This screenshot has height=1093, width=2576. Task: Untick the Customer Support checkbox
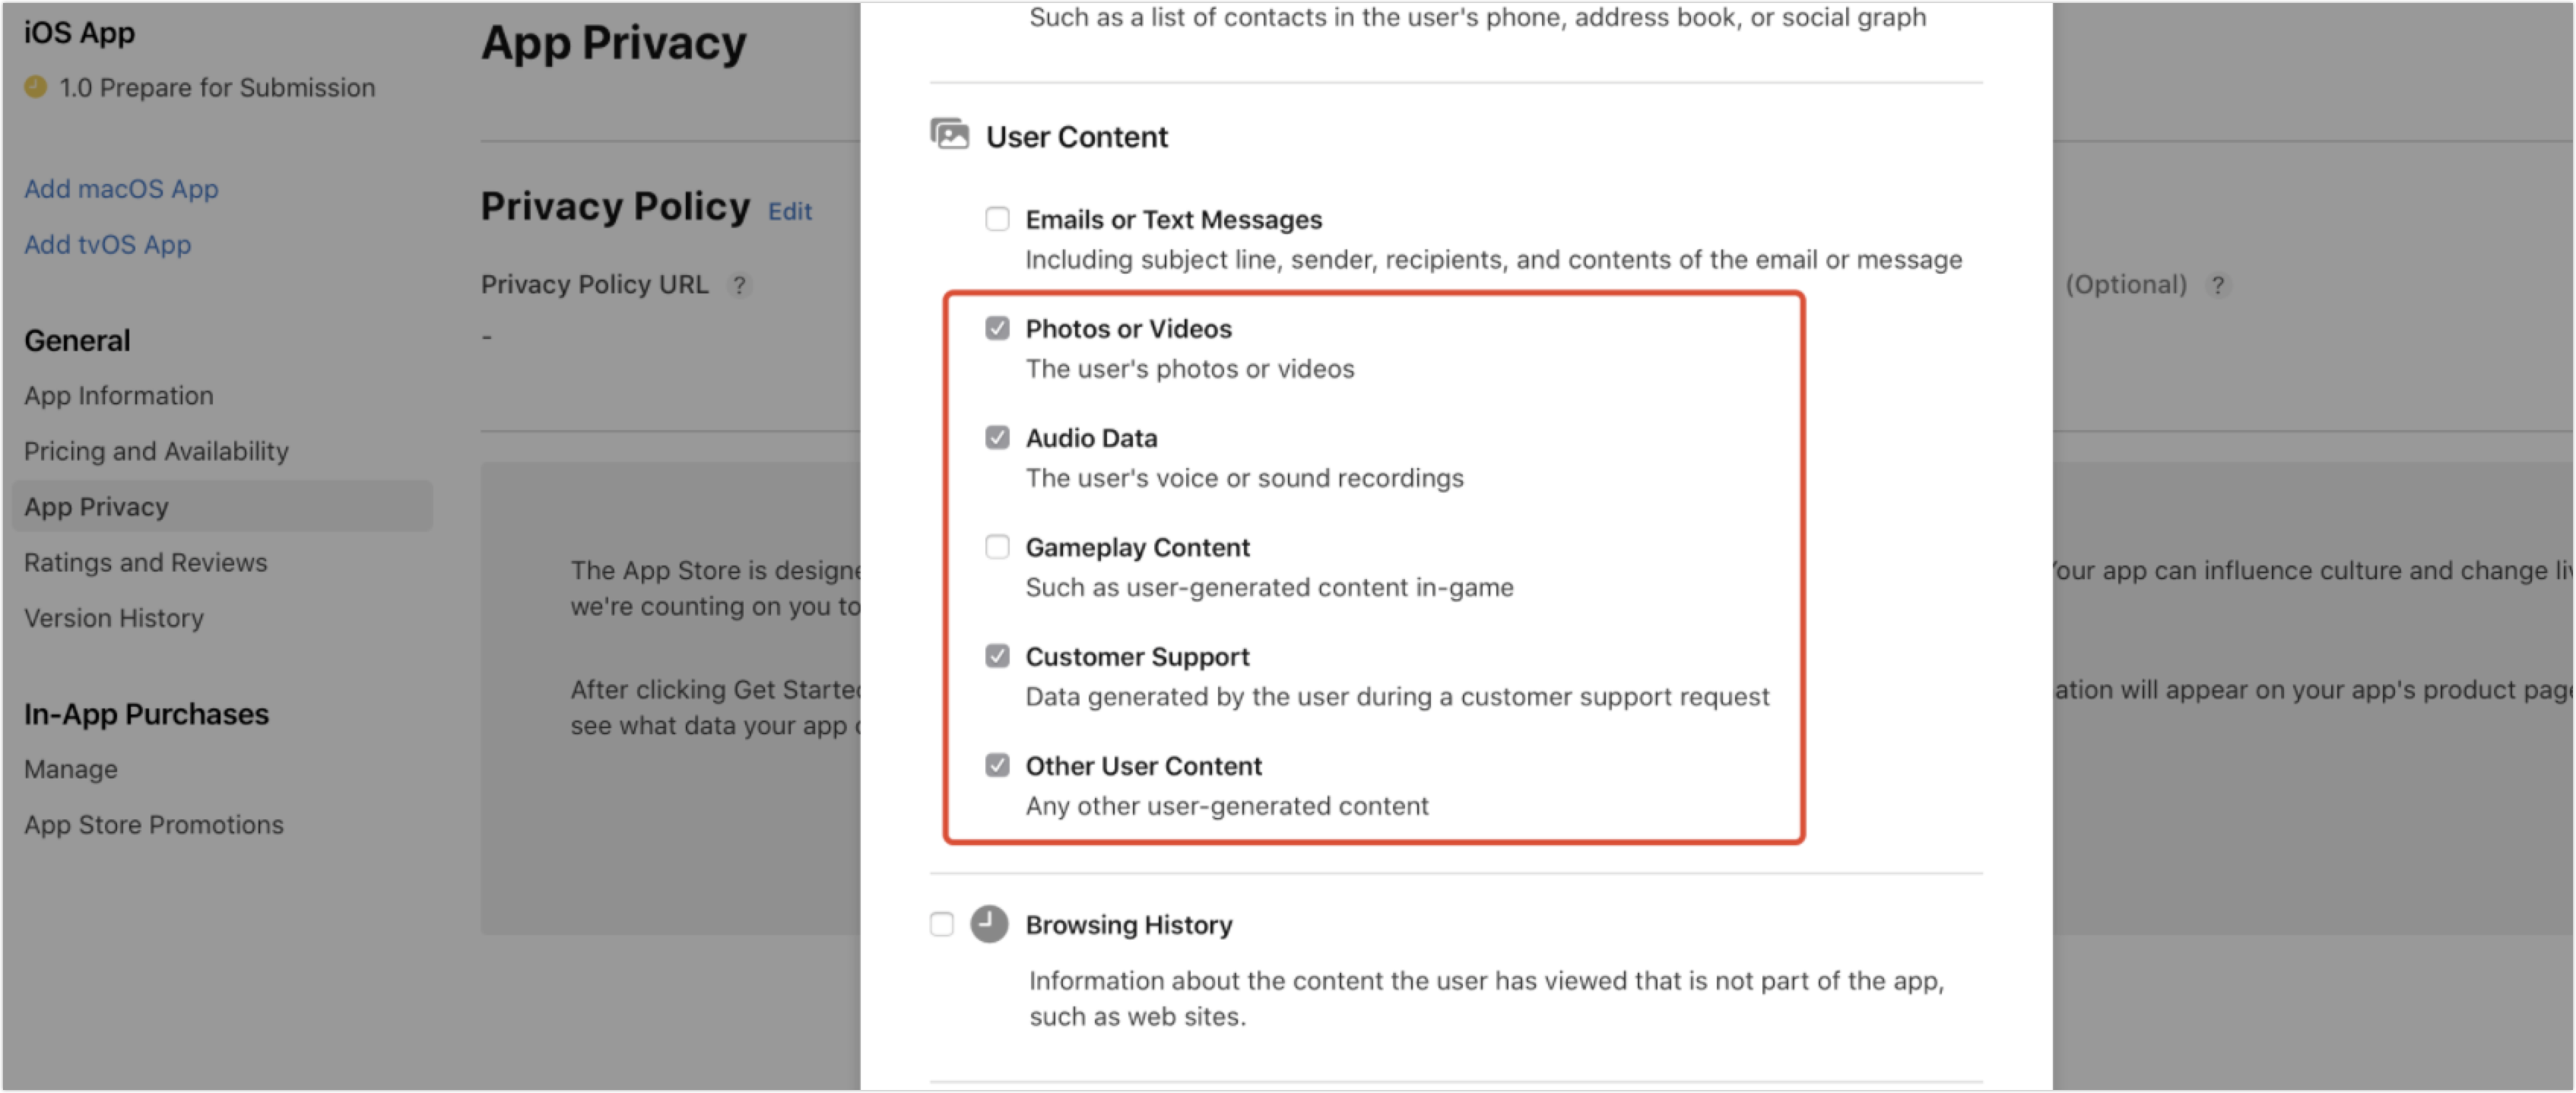pos(997,656)
